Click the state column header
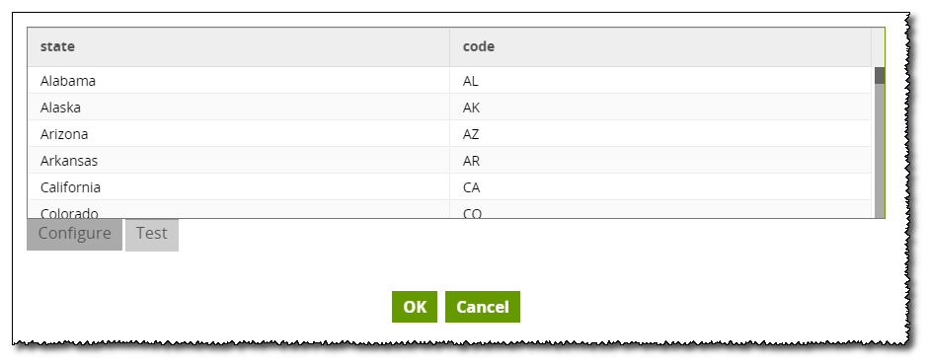The image size is (929, 364). (x=238, y=46)
